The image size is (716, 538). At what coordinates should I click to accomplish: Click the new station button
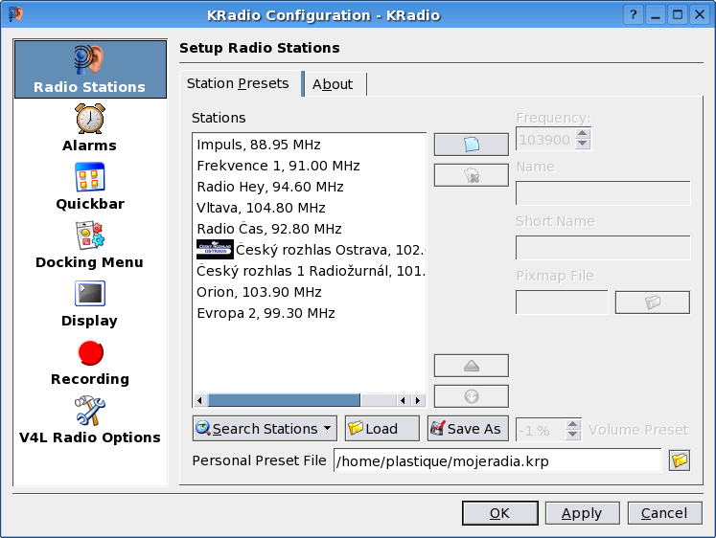[472, 145]
